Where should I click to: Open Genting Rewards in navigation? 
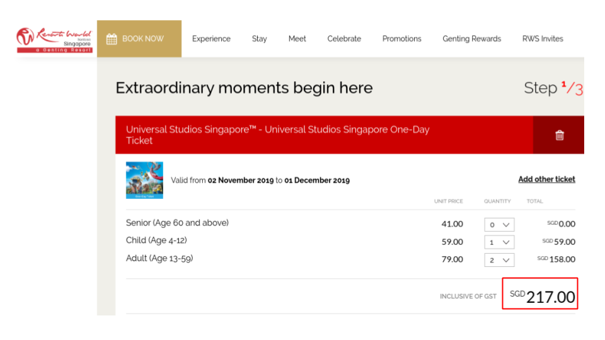471,39
